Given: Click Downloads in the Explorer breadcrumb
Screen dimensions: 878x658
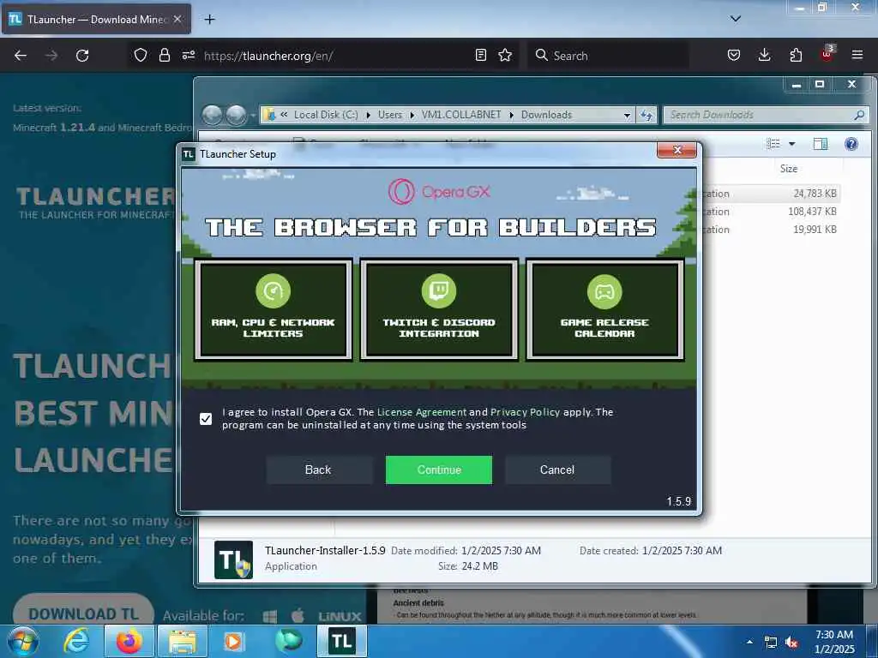Looking at the screenshot, I should tap(546, 115).
